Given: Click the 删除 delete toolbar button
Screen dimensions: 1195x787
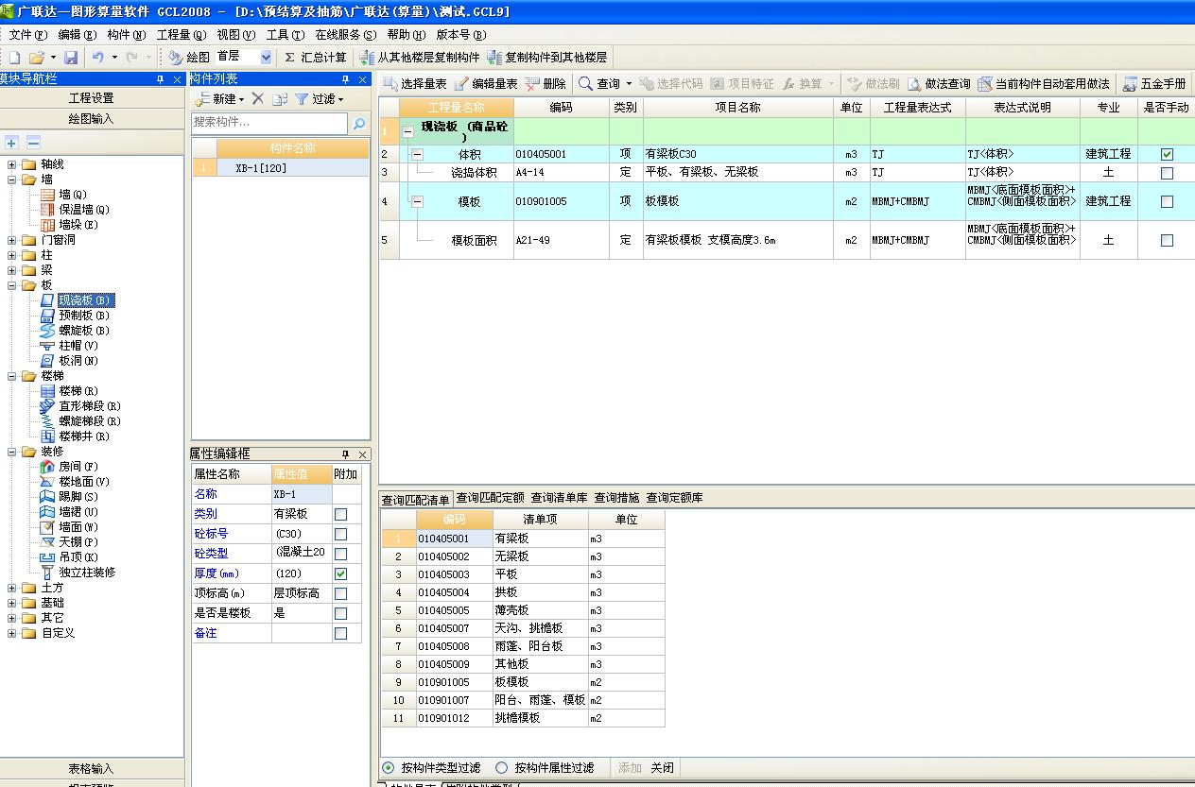Looking at the screenshot, I should pos(546,84).
